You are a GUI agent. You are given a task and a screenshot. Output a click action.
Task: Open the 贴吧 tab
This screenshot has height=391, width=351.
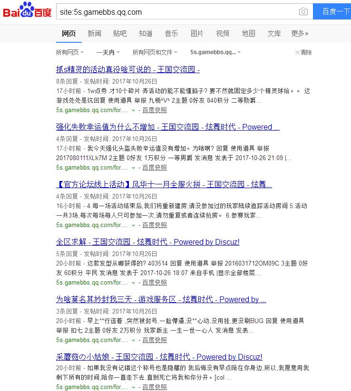click(120, 33)
